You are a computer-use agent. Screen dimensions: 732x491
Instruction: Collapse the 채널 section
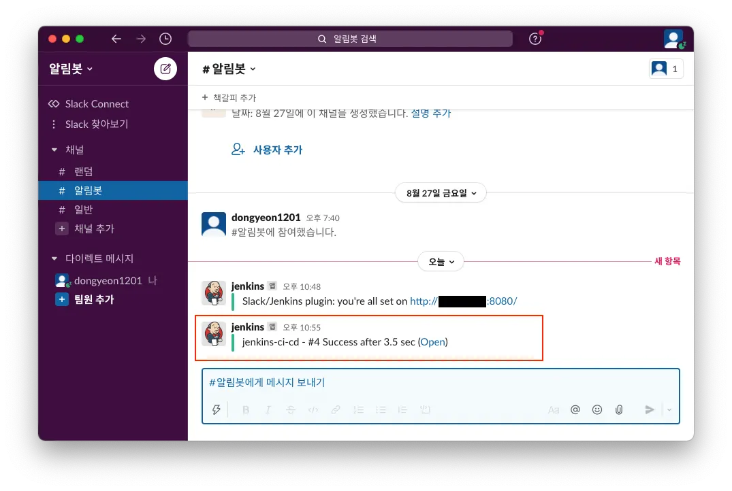coord(54,150)
